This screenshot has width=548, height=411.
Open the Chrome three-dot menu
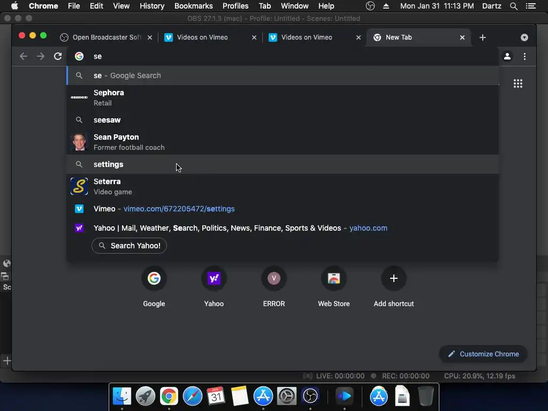pos(524,56)
